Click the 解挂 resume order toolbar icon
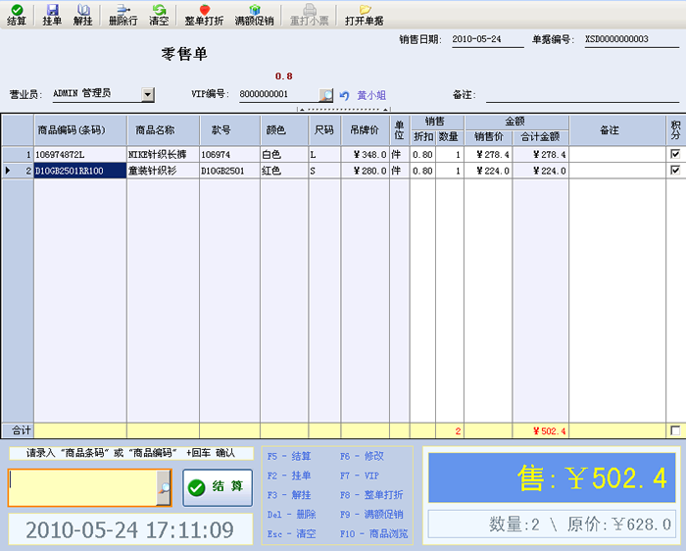Viewport: 686px width, 551px height. click(x=83, y=15)
